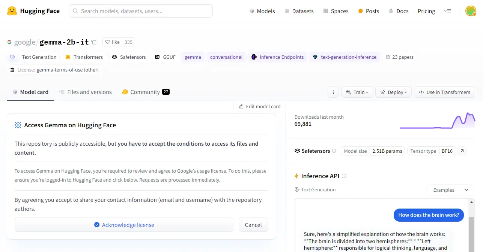Click the 2.51B params value
The image size is (483, 252).
coord(387,151)
